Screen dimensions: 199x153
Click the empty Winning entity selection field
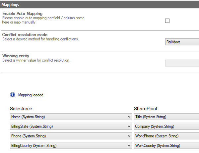click(x=182, y=63)
